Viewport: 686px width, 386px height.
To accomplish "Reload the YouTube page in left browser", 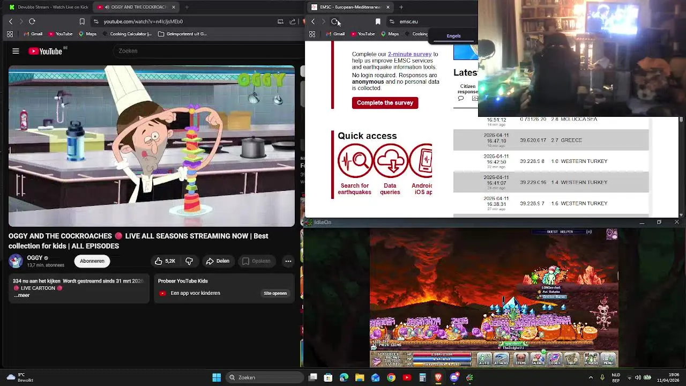I will click(x=32, y=21).
